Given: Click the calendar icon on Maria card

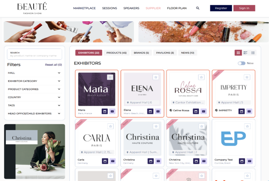Looking at the screenshot, I should [x=105, y=111].
